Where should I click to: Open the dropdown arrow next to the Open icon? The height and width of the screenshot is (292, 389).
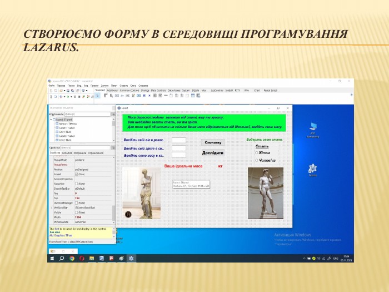(x=64, y=91)
